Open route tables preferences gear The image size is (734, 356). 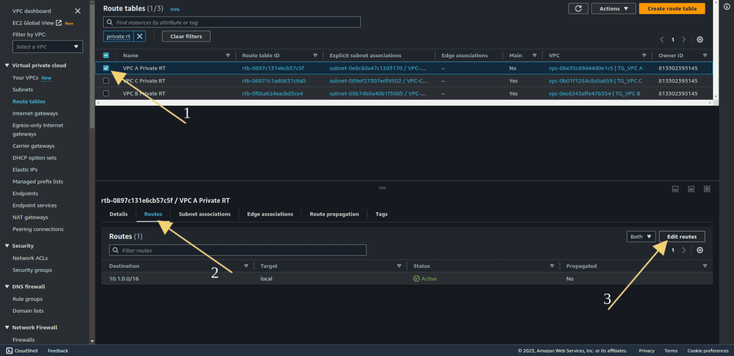[x=700, y=39]
